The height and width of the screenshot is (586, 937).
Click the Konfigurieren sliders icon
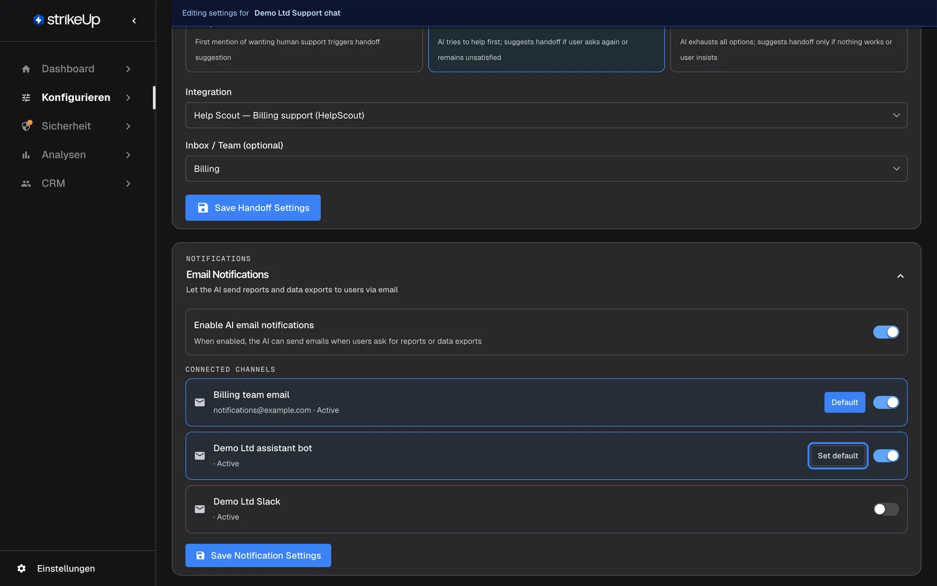26,97
